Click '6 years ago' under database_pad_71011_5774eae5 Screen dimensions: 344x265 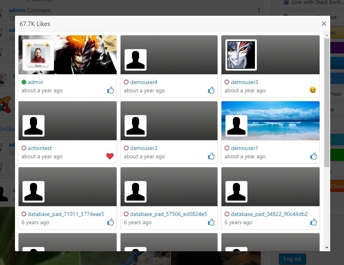(35, 222)
